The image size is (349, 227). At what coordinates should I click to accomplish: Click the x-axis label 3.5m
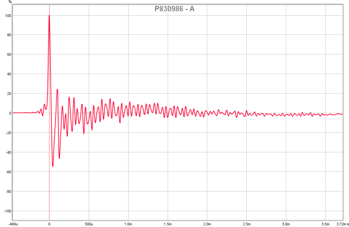coord(325,224)
